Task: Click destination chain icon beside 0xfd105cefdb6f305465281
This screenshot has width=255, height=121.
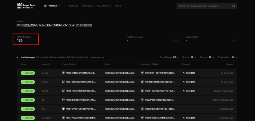Action: tap(142, 82)
